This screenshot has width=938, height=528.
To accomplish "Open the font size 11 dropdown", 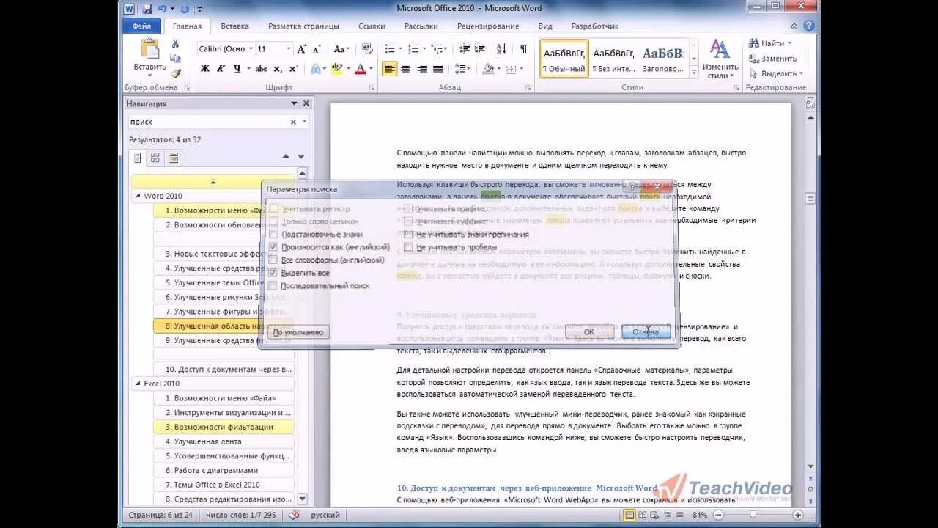I will coord(288,49).
